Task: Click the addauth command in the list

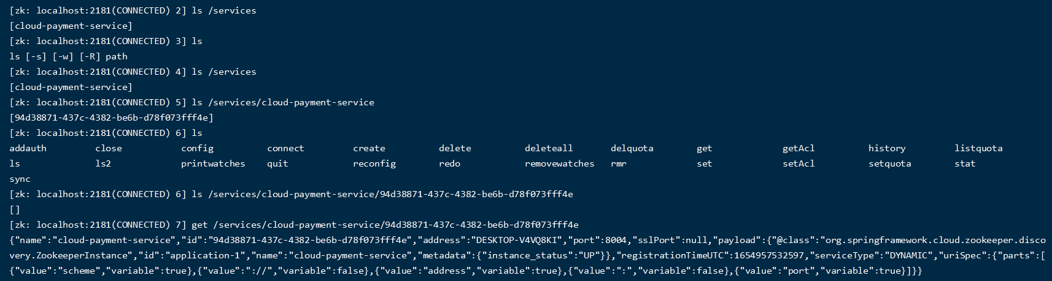Action: coord(28,148)
